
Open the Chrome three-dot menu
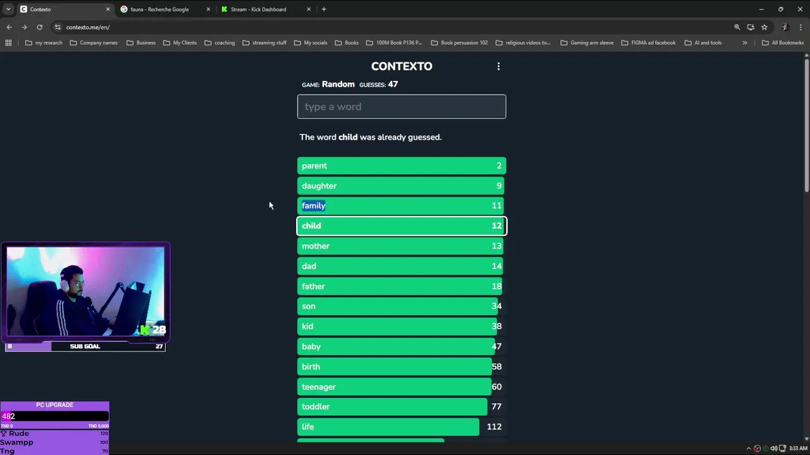801,27
